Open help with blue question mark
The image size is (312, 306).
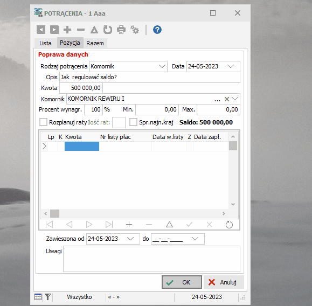coord(157,30)
